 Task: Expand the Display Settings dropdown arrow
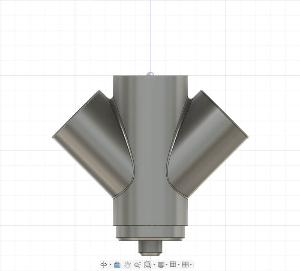click(167, 265)
